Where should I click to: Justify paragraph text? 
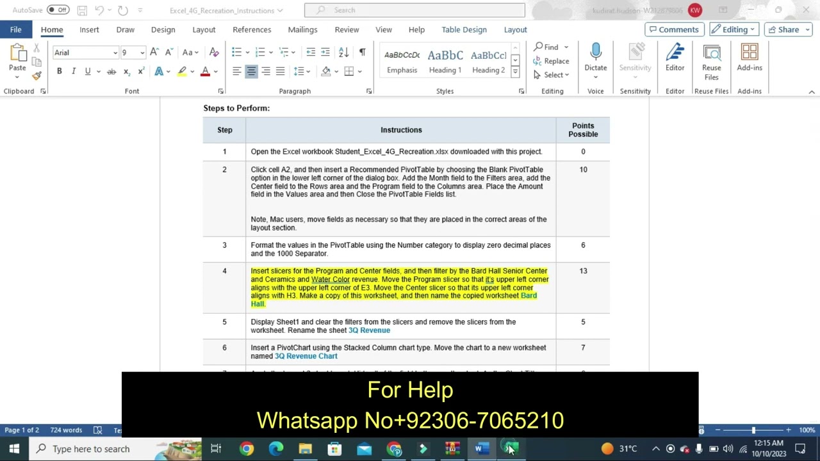pyautogui.click(x=280, y=71)
